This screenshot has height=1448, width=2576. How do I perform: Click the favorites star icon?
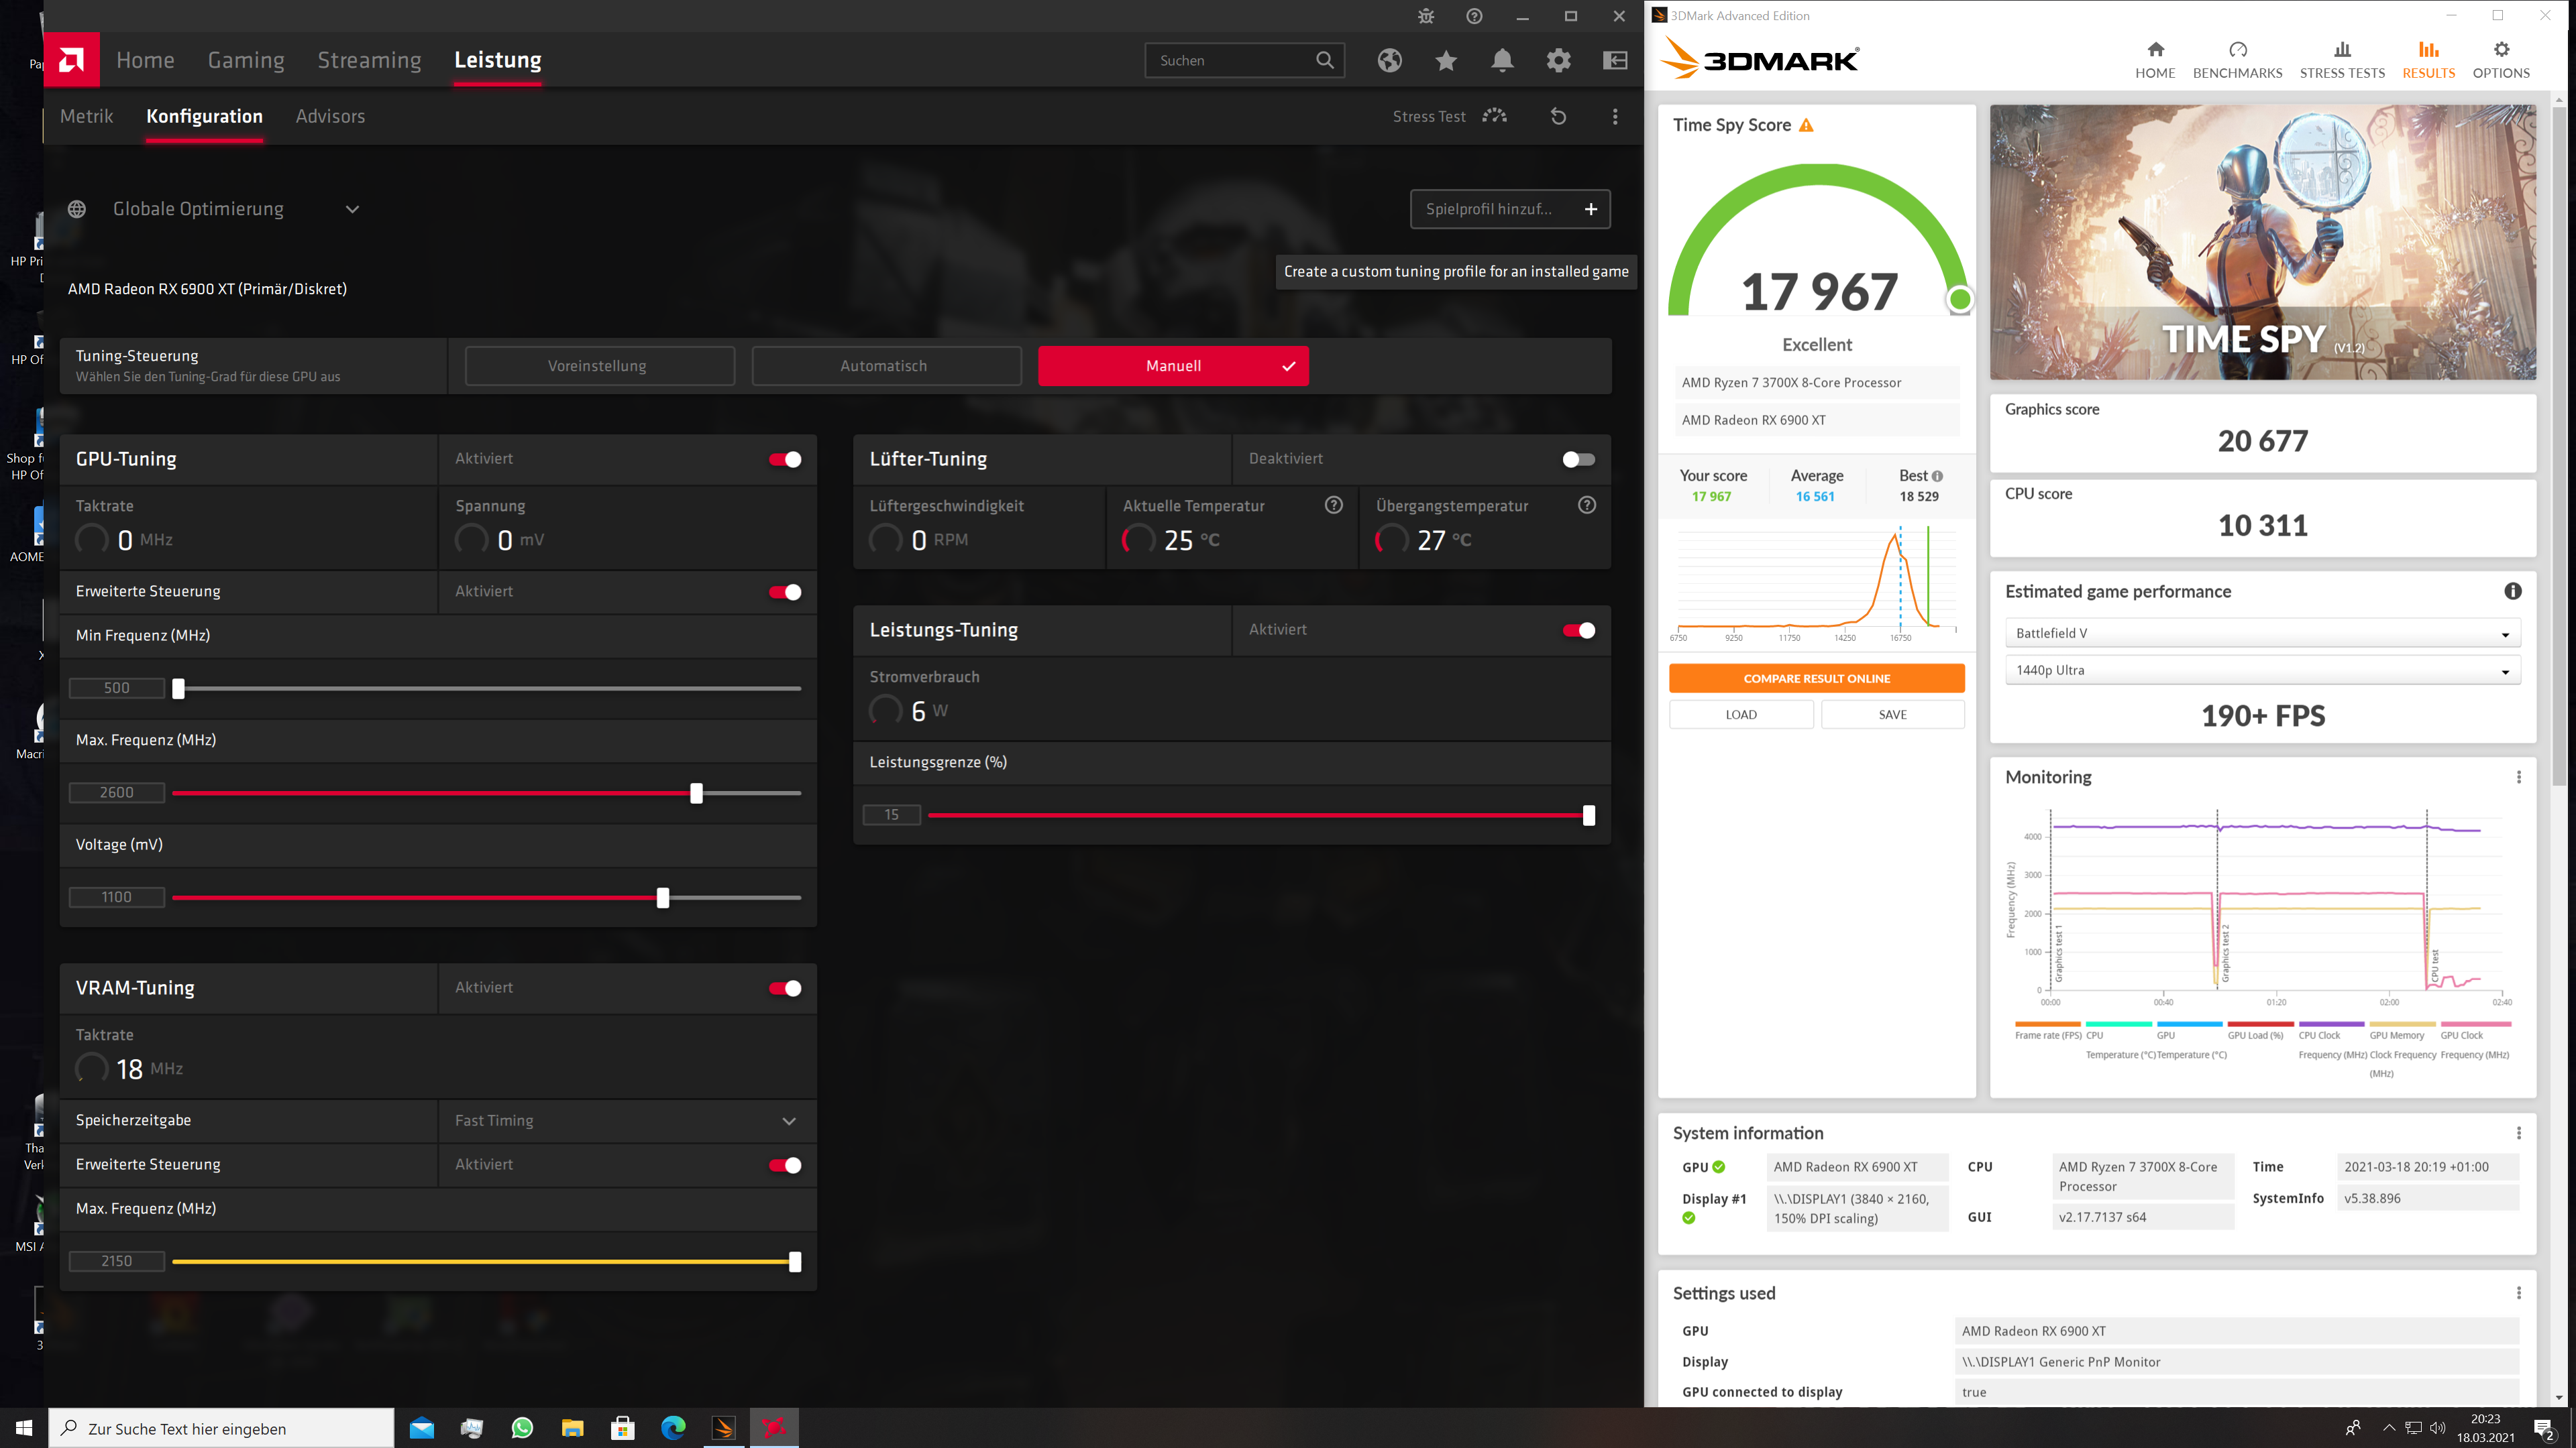tap(1446, 61)
